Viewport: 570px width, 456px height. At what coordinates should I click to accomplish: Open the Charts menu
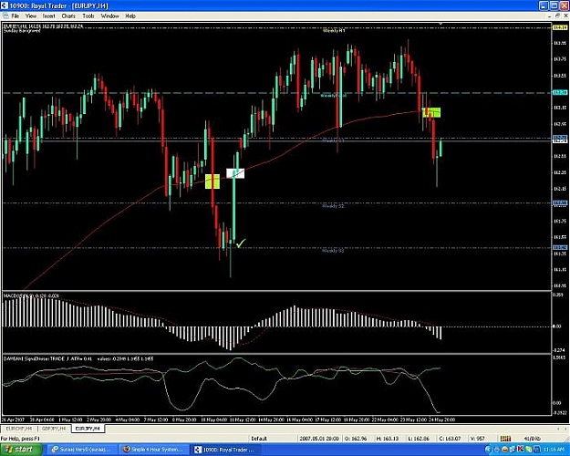[68, 16]
